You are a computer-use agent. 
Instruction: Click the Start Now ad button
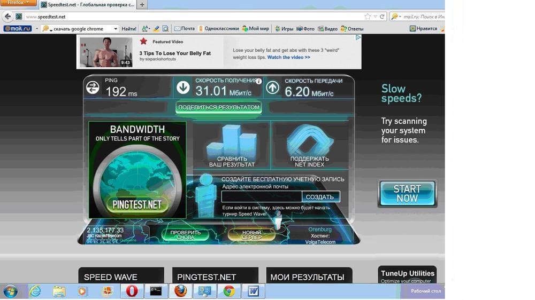coord(407,193)
